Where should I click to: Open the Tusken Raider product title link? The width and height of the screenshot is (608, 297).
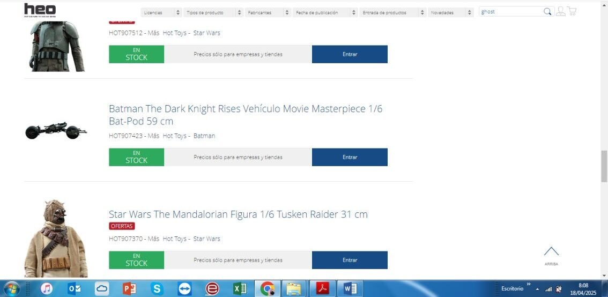point(238,214)
